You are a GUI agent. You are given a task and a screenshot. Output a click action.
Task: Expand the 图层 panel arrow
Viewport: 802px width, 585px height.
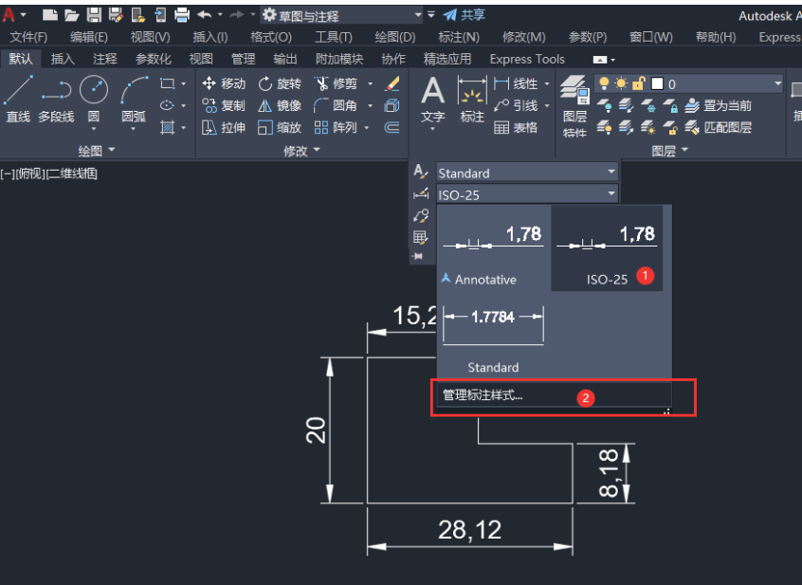(x=684, y=150)
